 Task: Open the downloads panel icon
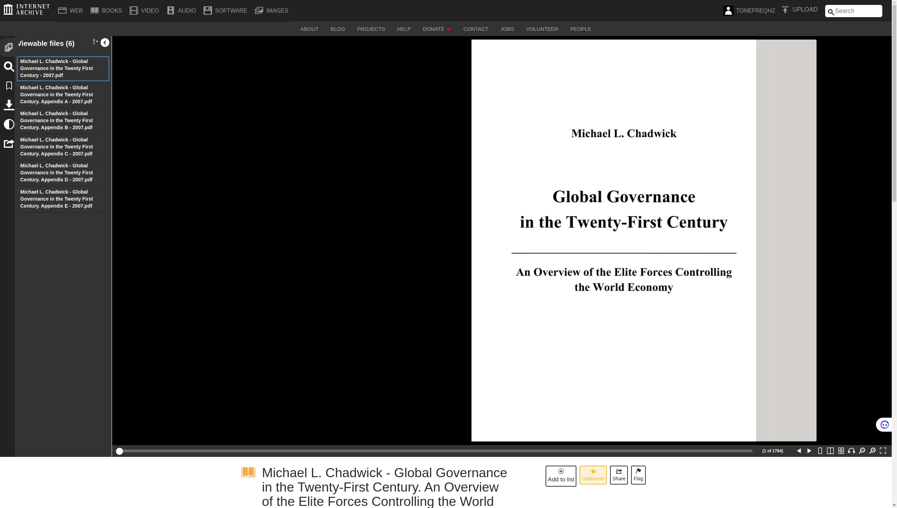click(9, 105)
